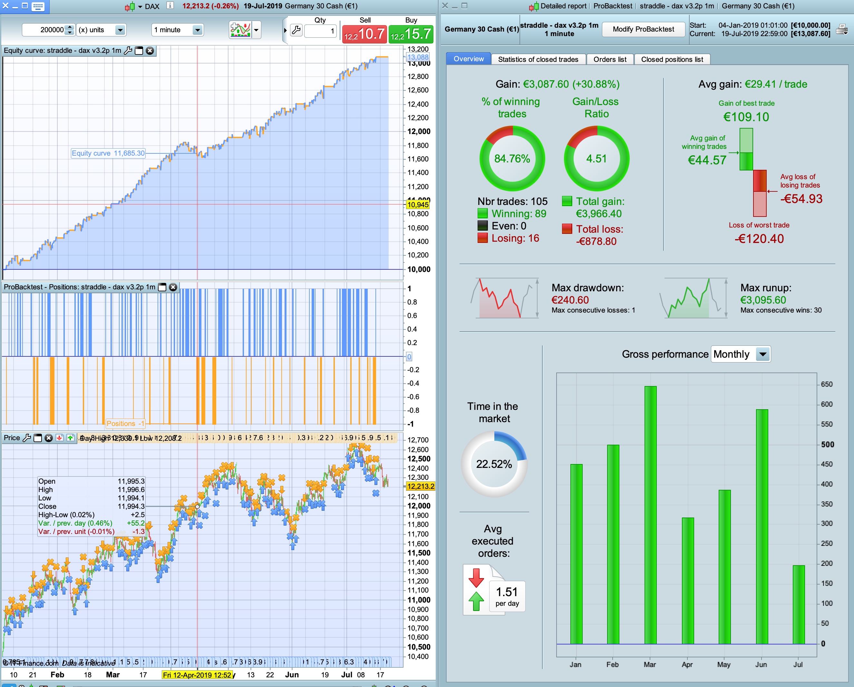Maximize the Price panel window icon
This screenshot has width=854, height=687.
tap(38, 438)
